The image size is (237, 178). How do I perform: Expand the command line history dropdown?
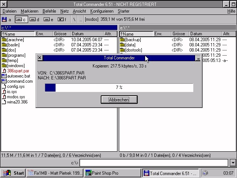tap(233, 163)
